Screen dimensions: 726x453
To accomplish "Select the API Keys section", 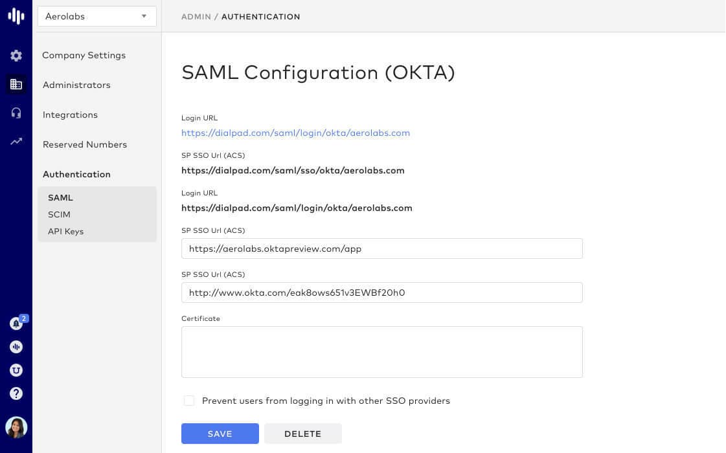I will [65, 231].
